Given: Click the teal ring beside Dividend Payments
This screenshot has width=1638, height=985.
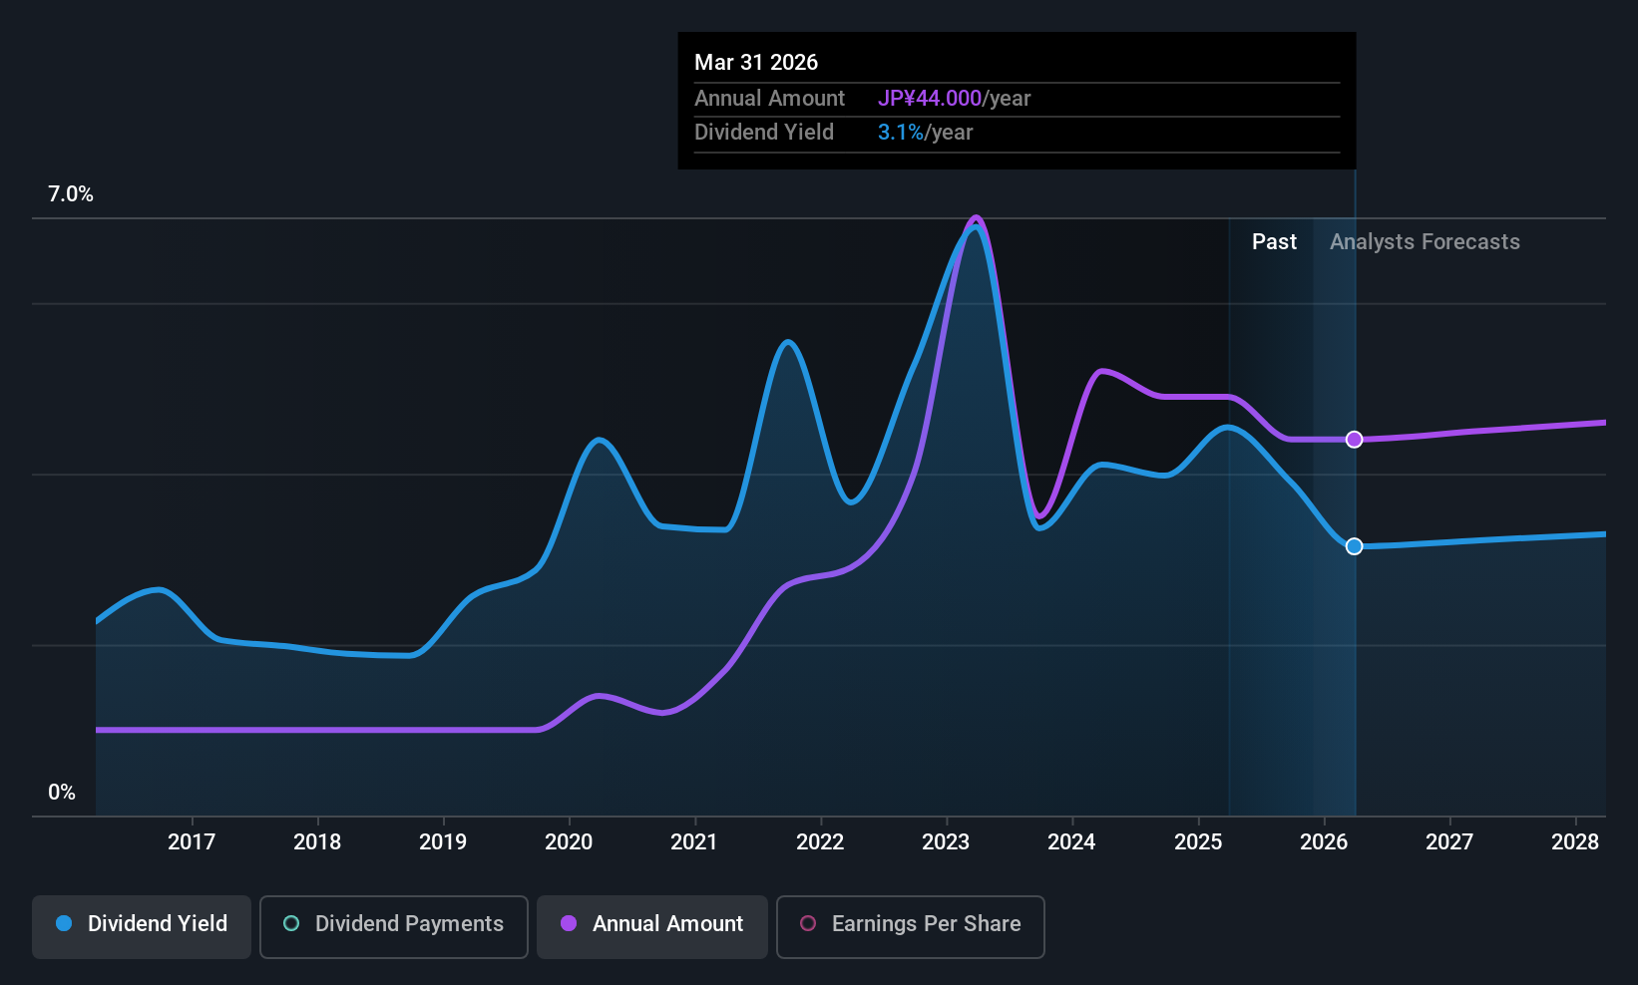Looking at the screenshot, I should (291, 924).
